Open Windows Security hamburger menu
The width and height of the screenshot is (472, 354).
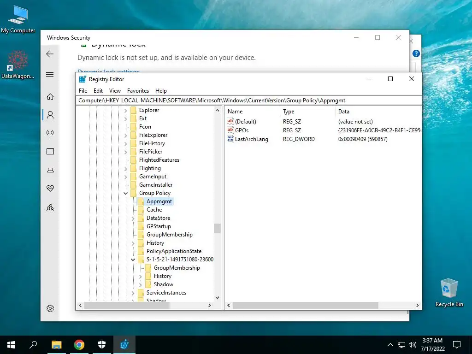click(50, 74)
